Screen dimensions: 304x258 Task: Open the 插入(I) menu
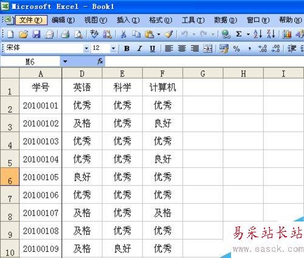pos(128,20)
